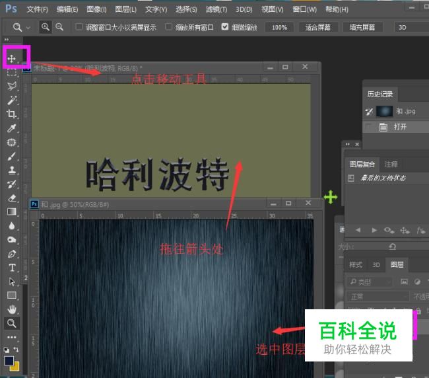Select the Horizontal Type tool
The image size is (429, 378).
11,268
